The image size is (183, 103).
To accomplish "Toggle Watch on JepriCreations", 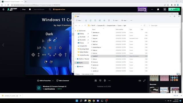I will (x=59, y=89).
